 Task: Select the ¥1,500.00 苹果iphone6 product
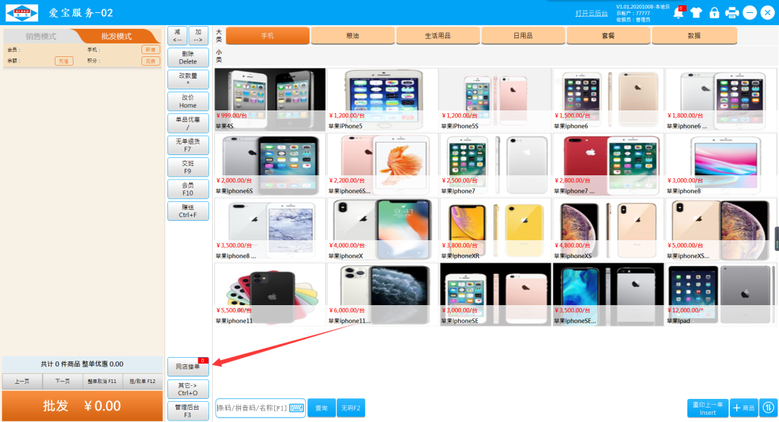point(608,100)
